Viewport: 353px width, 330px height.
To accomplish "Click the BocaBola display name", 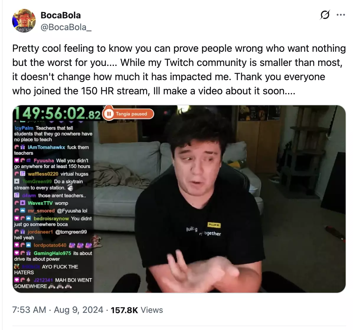I will [61, 15].
